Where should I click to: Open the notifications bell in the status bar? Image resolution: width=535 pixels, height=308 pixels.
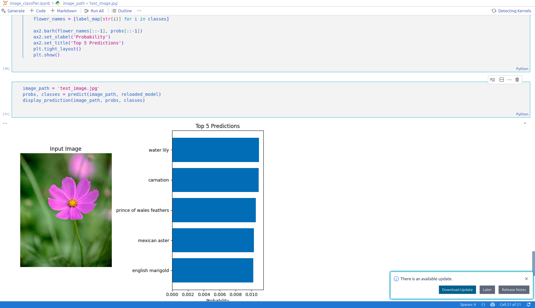tap(528, 304)
